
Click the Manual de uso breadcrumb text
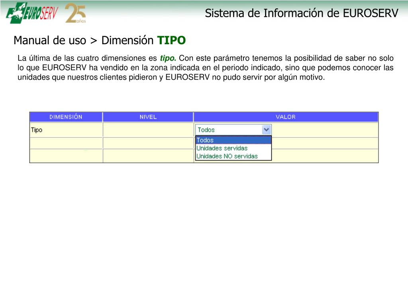(x=50, y=40)
